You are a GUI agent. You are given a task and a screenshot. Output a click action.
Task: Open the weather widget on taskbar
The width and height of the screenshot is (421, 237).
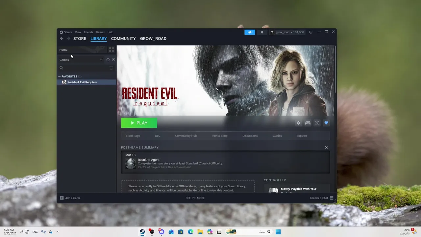pos(409,232)
